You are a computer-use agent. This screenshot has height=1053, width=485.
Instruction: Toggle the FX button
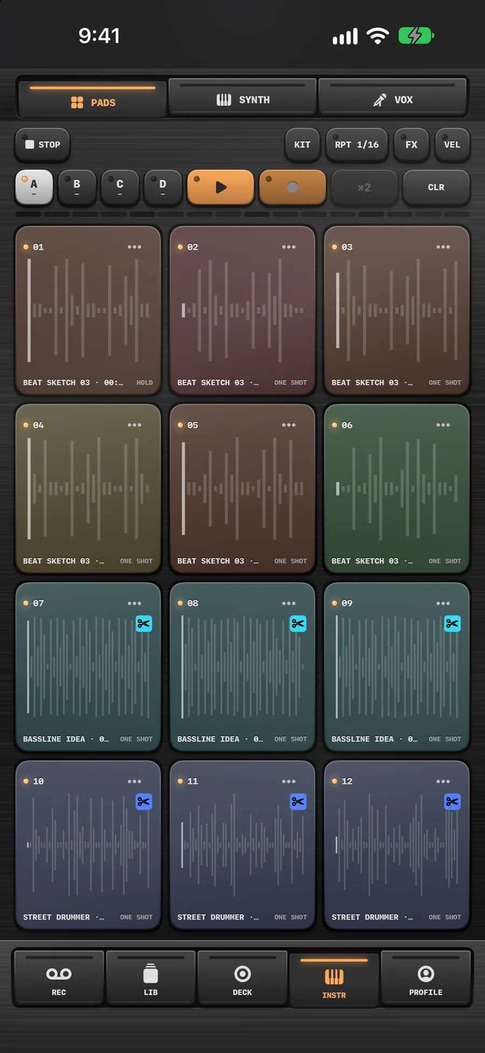tap(411, 144)
